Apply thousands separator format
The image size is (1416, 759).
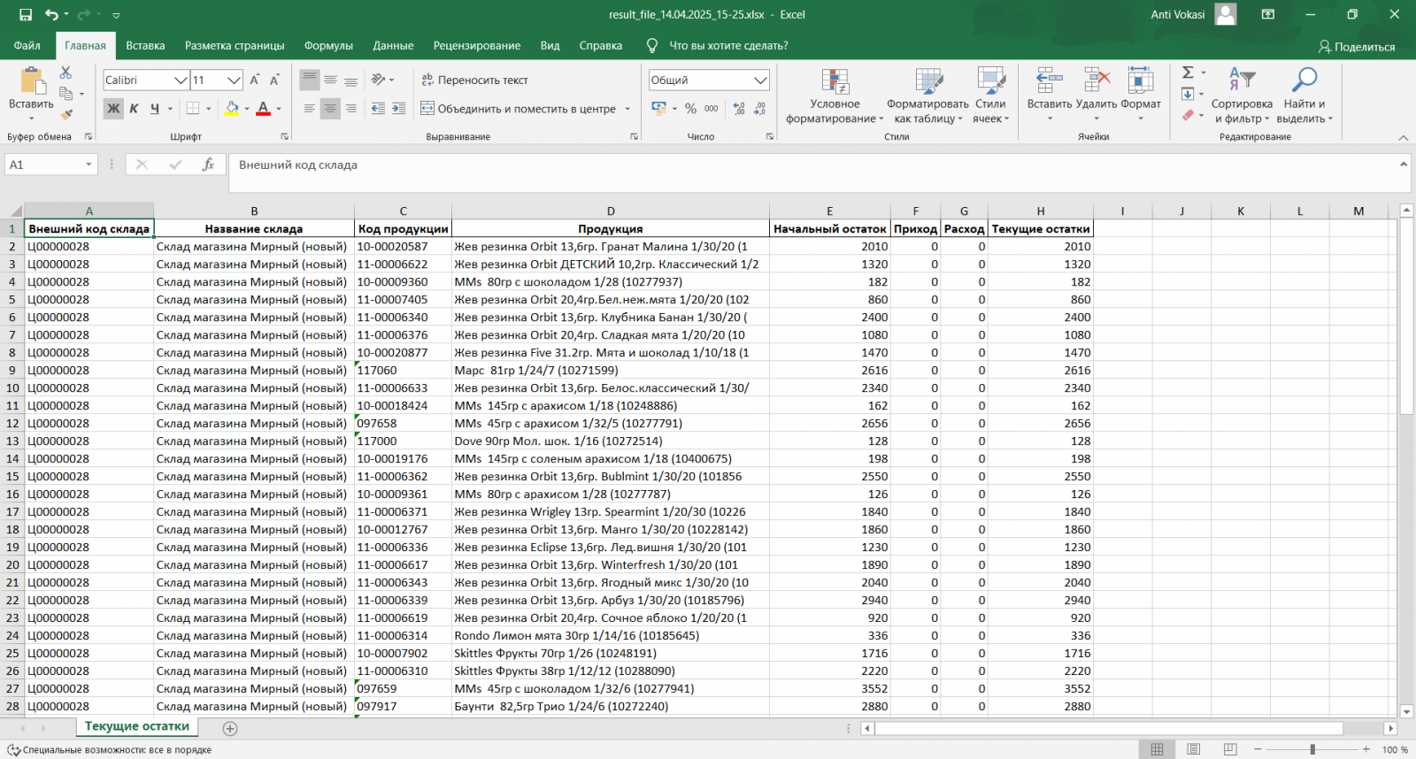pos(712,109)
